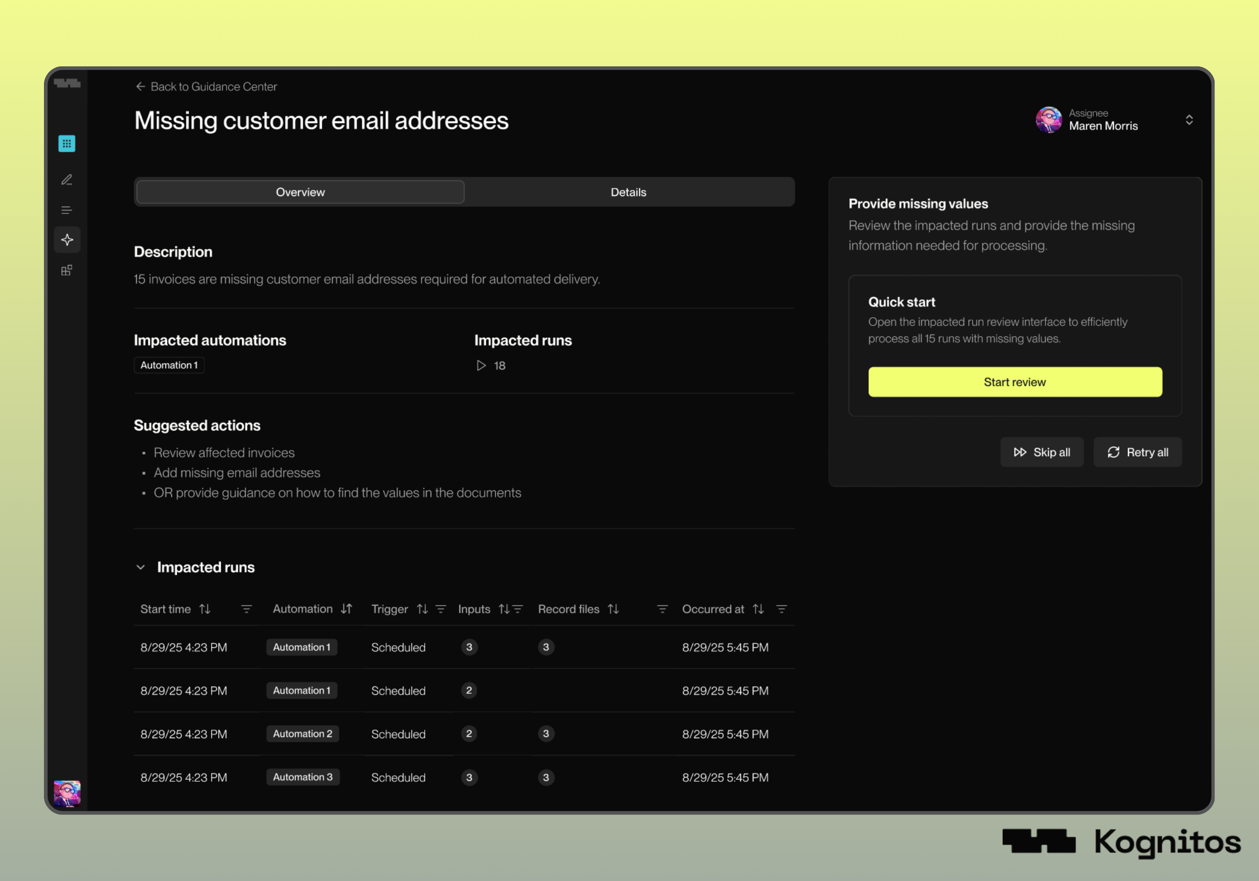
Task: Open the text lines sidebar icon
Action: tap(67, 210)
